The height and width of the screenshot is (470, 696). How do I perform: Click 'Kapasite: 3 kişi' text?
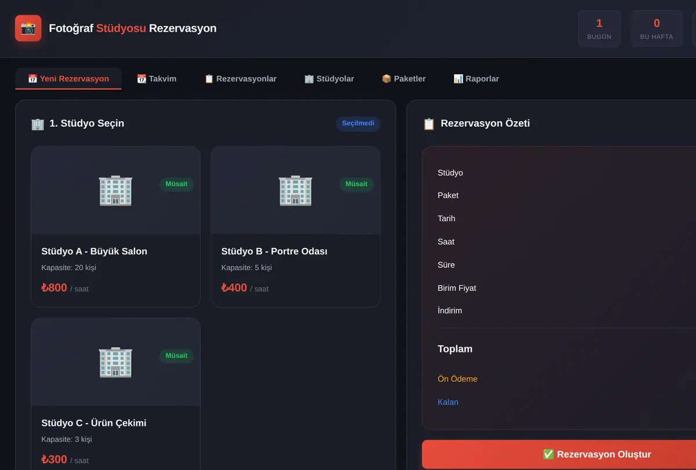point(67,439)
